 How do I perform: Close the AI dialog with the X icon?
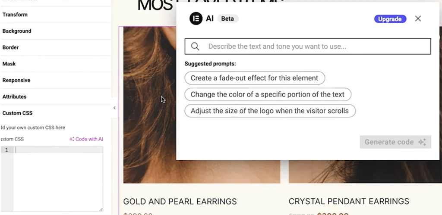point(418,19)
